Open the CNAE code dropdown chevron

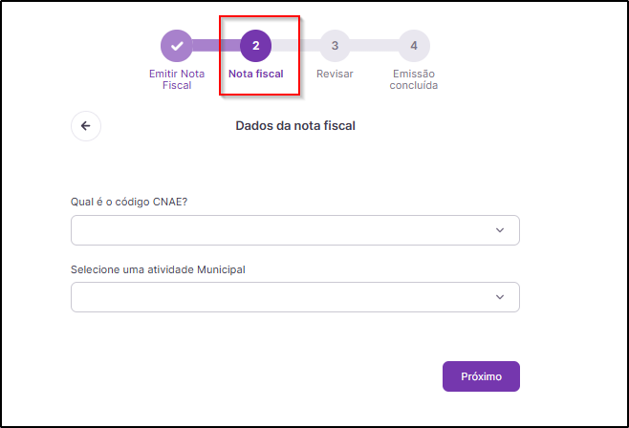point(500,230)
